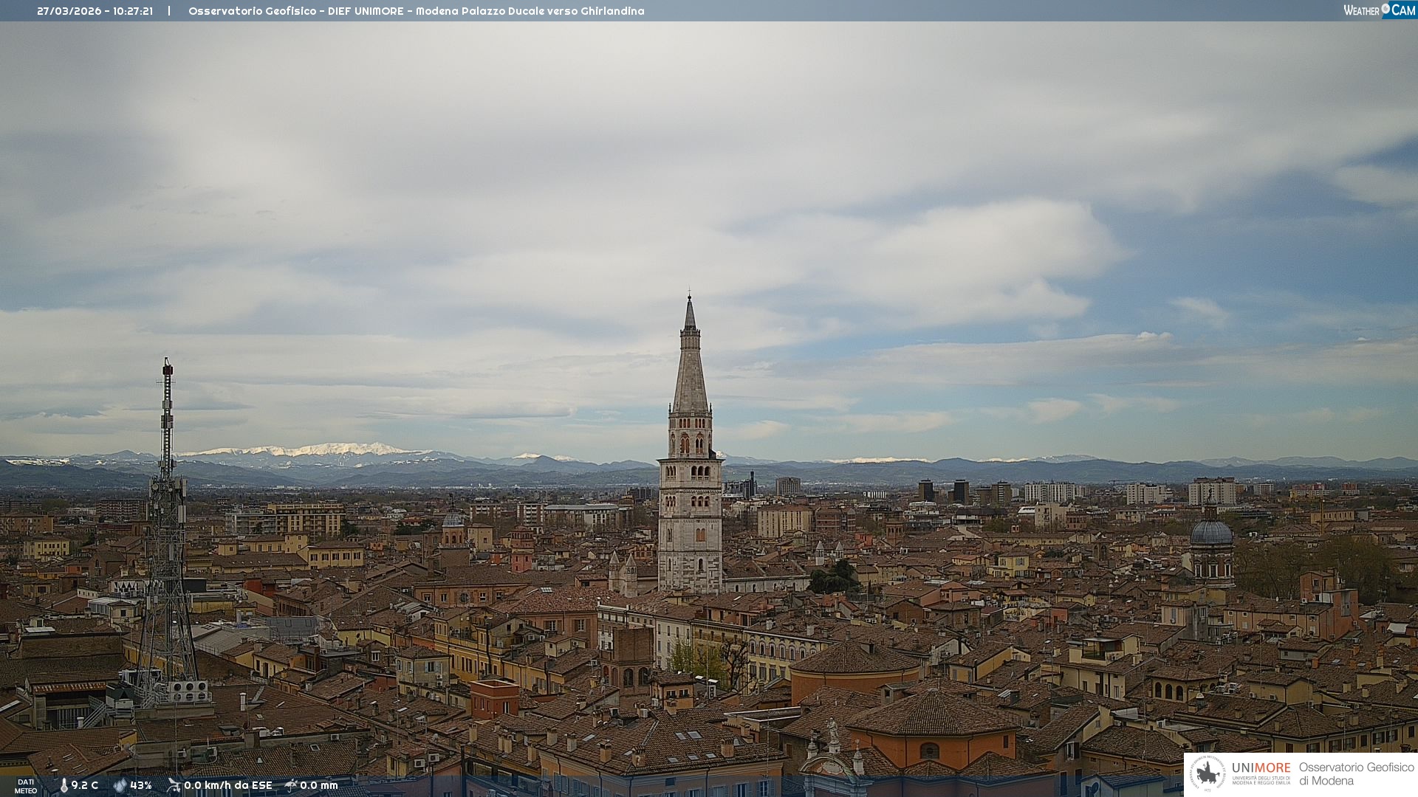1418x797 pixels.
Task: Click the 0.0 km/h da ESE wind reading
Action: 228,785
